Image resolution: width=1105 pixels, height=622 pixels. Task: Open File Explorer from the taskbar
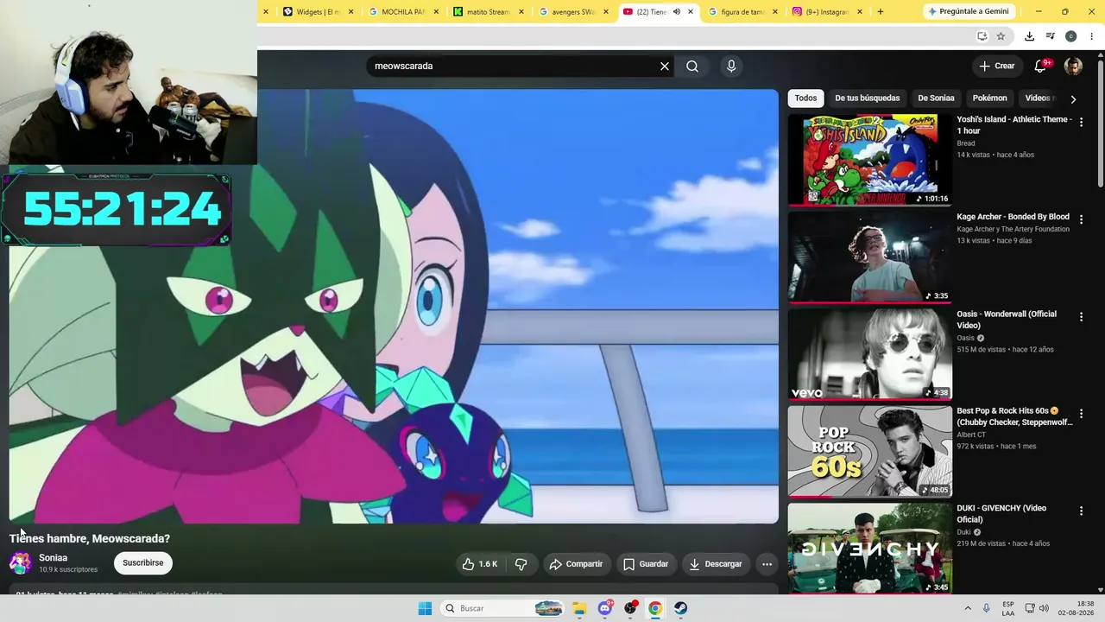(x=579, y=608)
